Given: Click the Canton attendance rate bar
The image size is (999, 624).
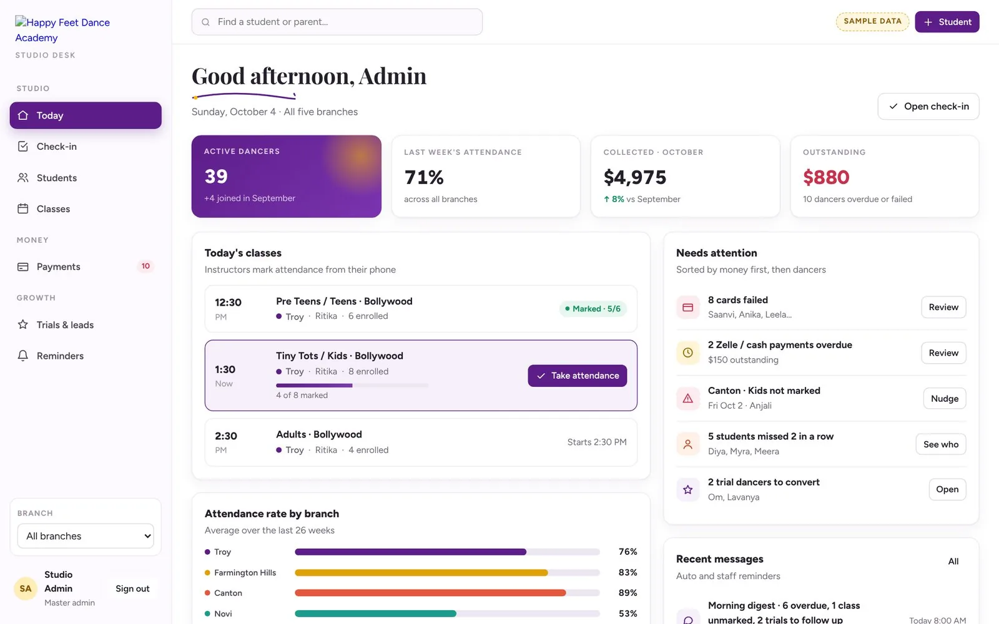Looking at the screenshot, I should [x=447, y=593].
